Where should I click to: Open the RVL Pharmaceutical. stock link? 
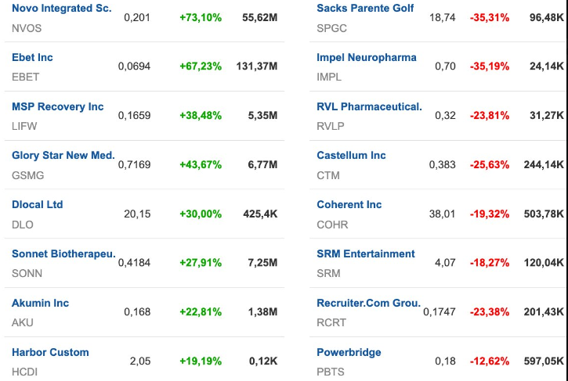(x=370, y=106)
